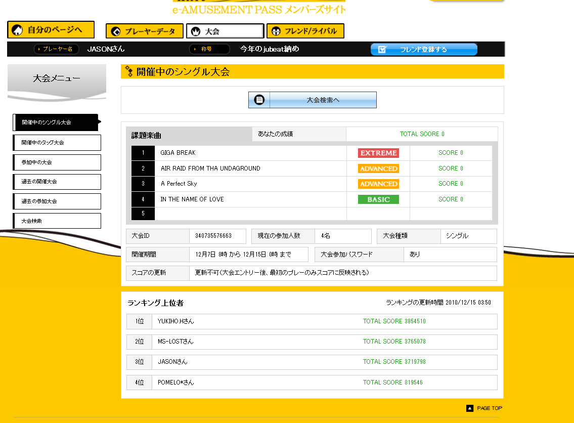This screenshot has width=574, height=423.
Task: Click SCORE 0 for GIGA BREAK
Action: coord(451,153)
